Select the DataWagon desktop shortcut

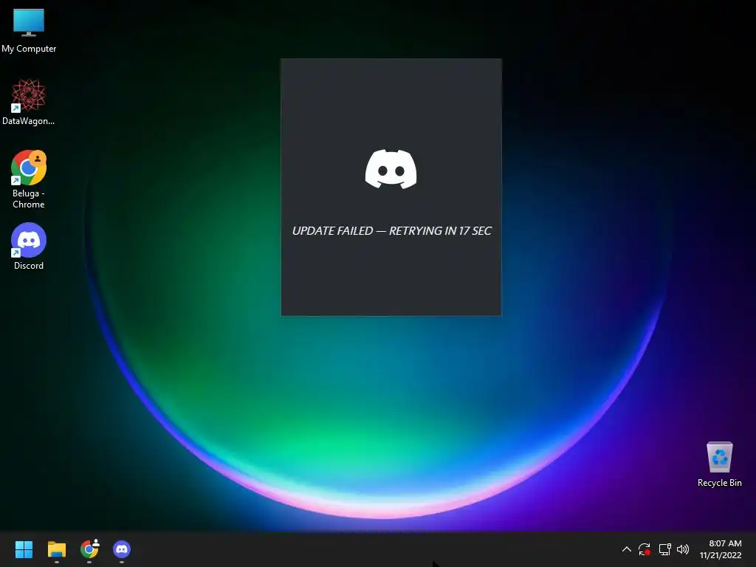pyautogui.click(x=29, y=102)
